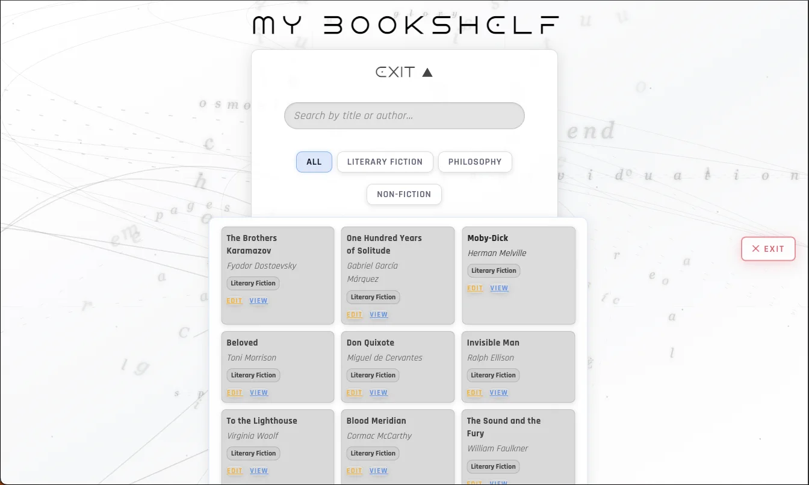This screenshot has height=485, width=809.
Task: Filter books by Philosophy
Action: pos(474,162)
